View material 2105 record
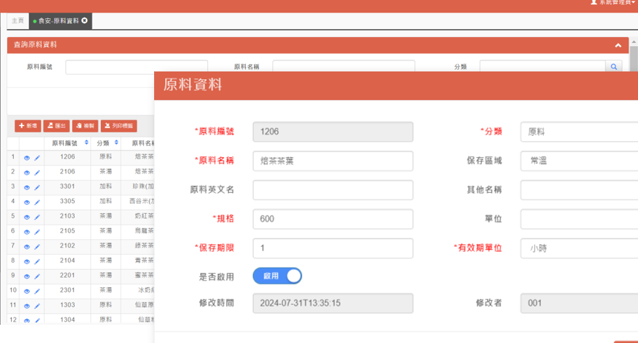 (27, 232)
